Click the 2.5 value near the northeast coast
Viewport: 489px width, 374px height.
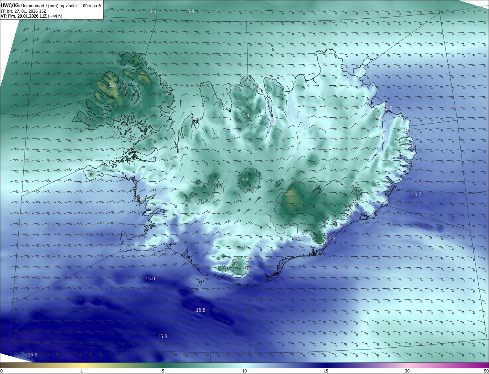tap(389, 108)
